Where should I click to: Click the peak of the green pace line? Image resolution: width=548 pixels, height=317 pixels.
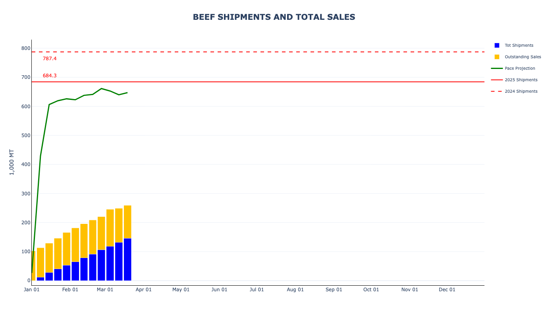pyautogui.click(x=101, y=88)
